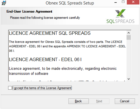This screenshot has height=109, width=140.
Task: Click the SQL Spreads green X logo
Action: pyautogui.click(x=120, y=13)
